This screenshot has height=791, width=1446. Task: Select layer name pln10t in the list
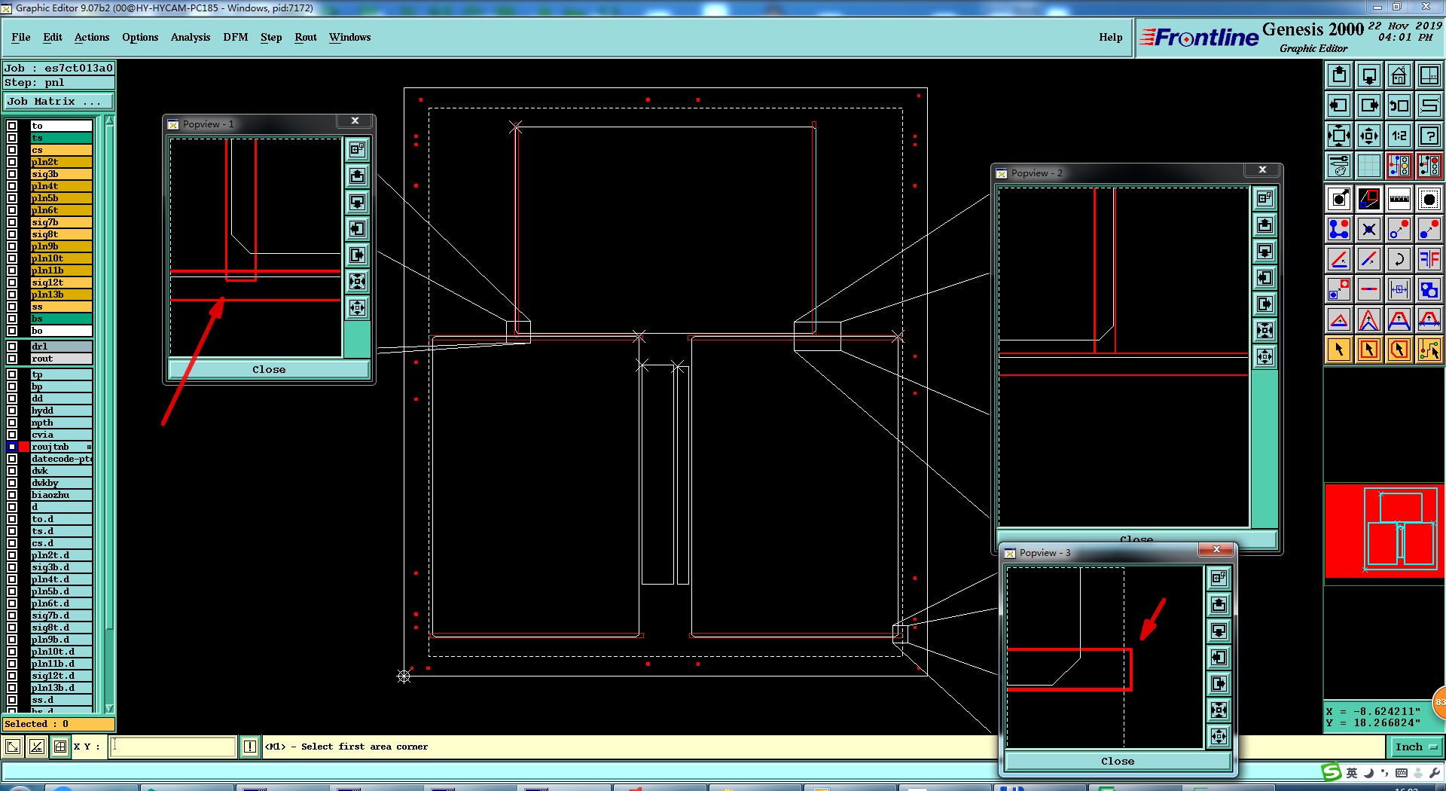pyautogui.click(x=61, y=258)
